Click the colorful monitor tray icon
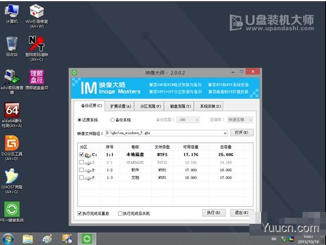326x245 pixels. click(291, 239)
